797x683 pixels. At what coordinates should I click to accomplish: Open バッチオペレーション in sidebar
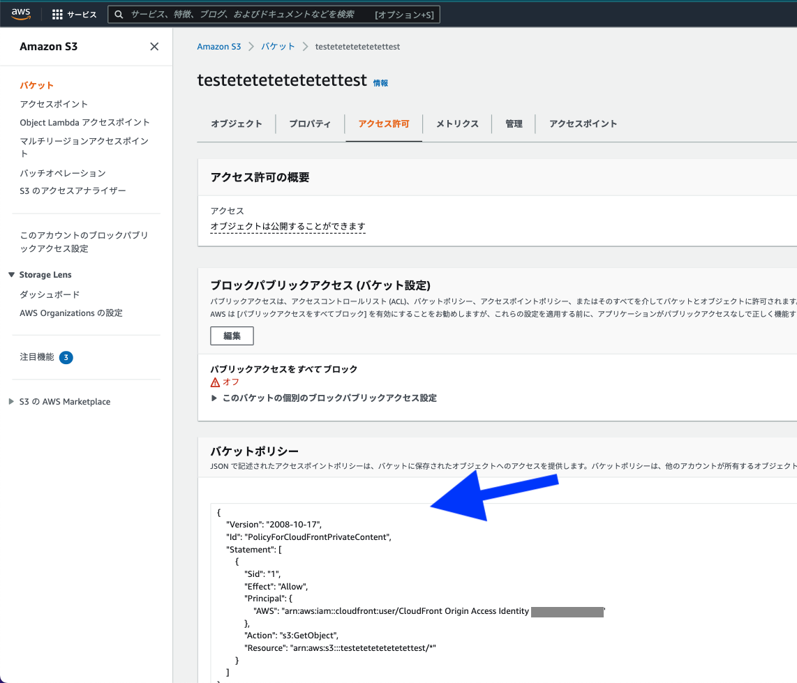[63, 173]
